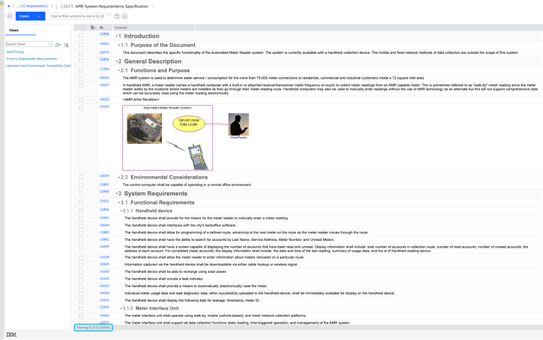Collapse section 1 Introduction
The width and height of the screenshot is (543, 340).
[117, 36]
